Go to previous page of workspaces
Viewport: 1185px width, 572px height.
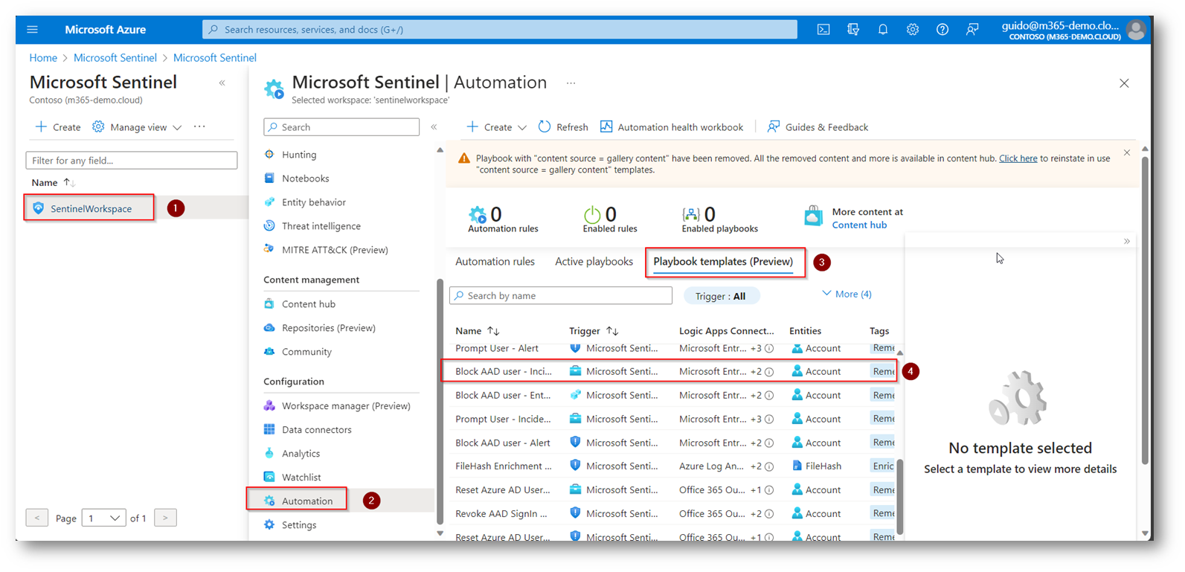(x=37, y=518)
